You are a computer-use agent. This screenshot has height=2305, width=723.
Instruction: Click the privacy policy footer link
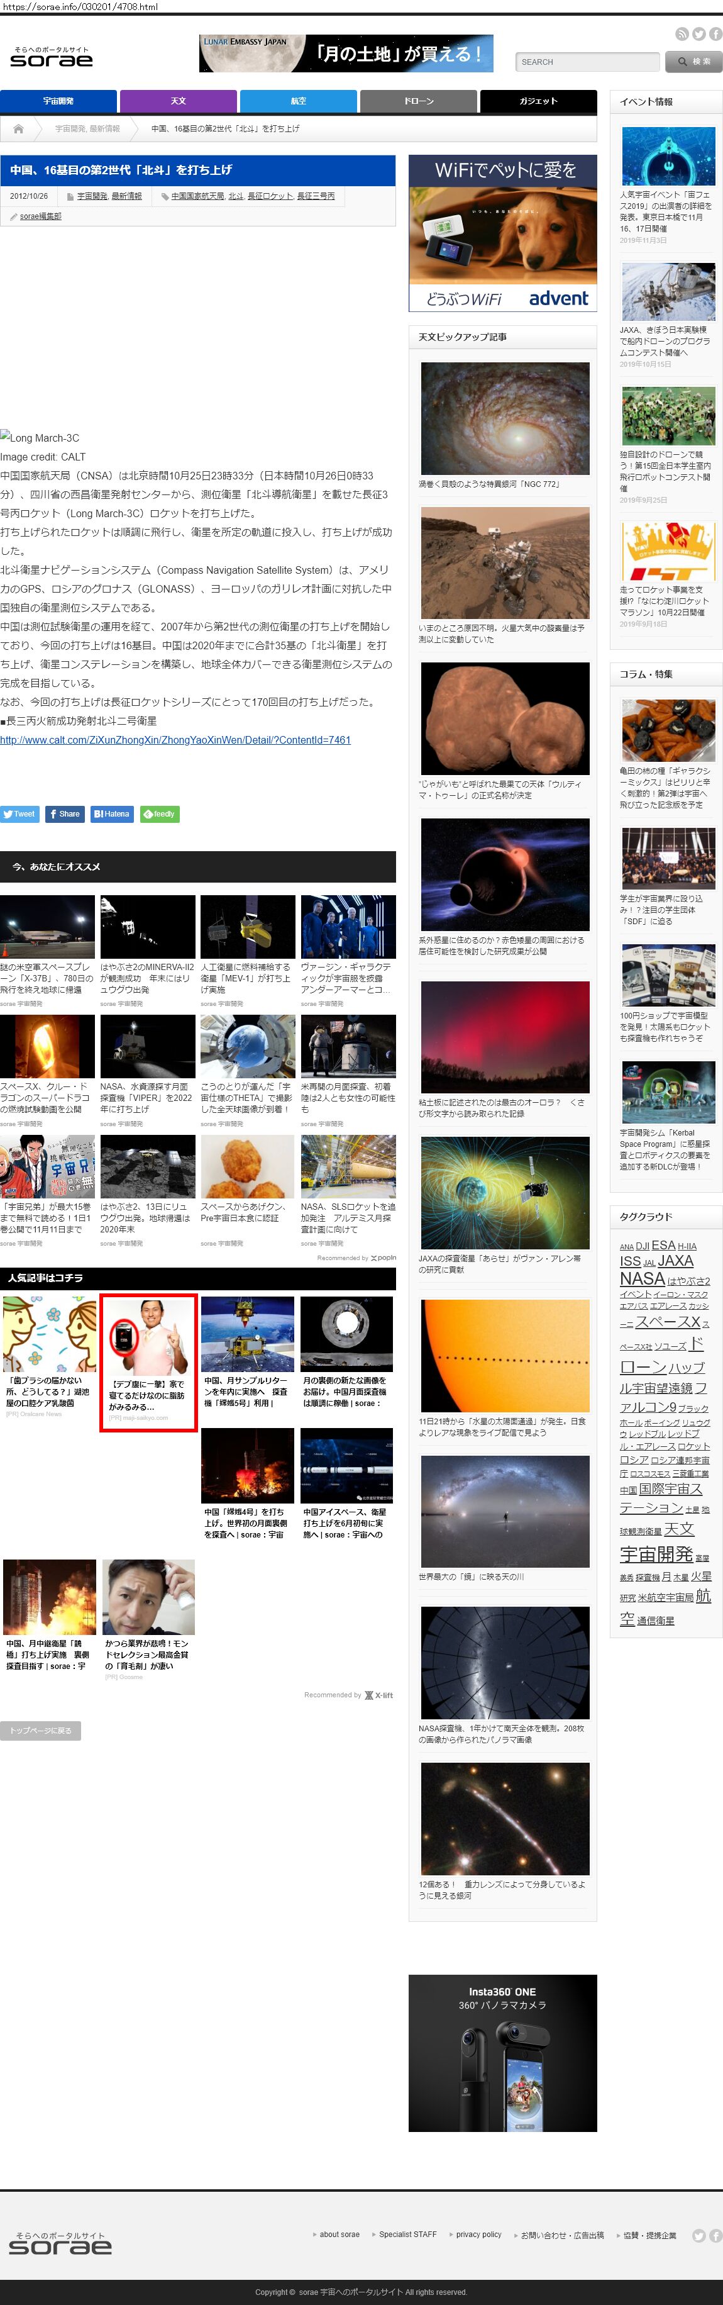(x=478, y=2235)
